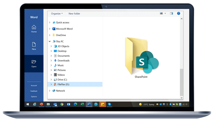Screen dimensions: 214x134
Task: Click the Bluetooth tray icon
Action: 170,104
